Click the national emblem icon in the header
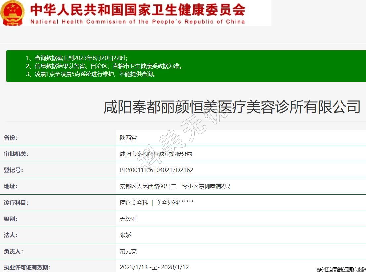This screenshot has height=272, width=366. [x=13, y=13]
